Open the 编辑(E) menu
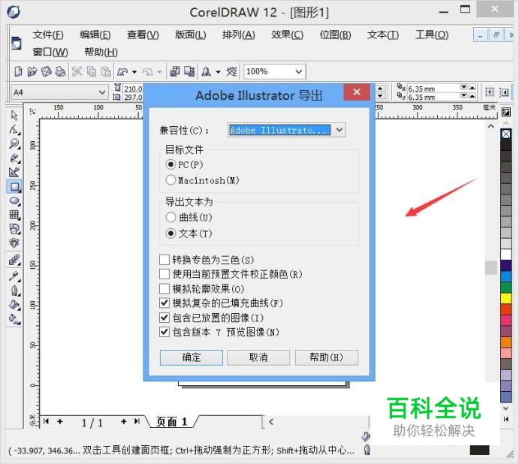 pos(95,35)
